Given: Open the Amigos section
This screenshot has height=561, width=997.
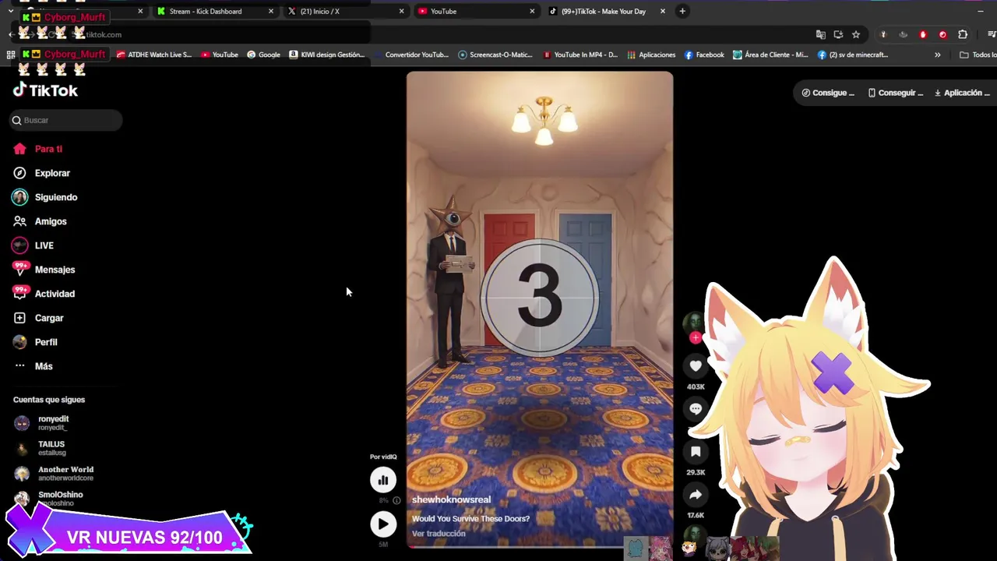Looking at the screenshot, I should pos(40,221).
